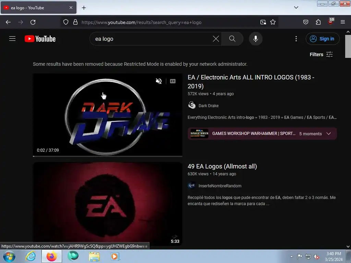Open the clock showing 3:40 PM
This screenshot has width=351, height=263.
pyautogui.click(x=334, y=256)
